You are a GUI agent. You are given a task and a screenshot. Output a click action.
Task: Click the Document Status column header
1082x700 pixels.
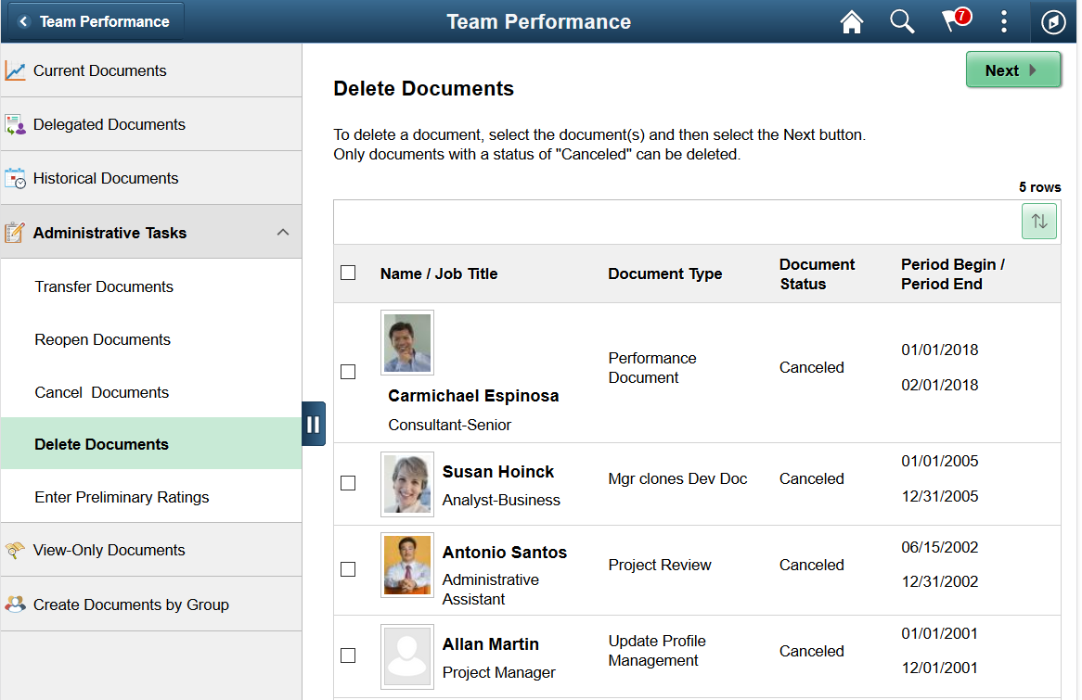[817, 274]
